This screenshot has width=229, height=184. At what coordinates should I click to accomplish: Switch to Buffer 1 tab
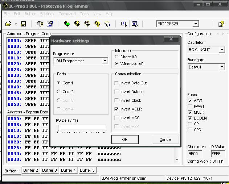point(12,171)
